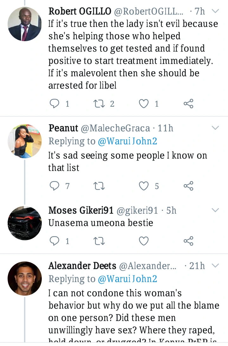Retweet Moses Gikeri91's tweet
Viewport: 228px width, 346px height.
99,241
